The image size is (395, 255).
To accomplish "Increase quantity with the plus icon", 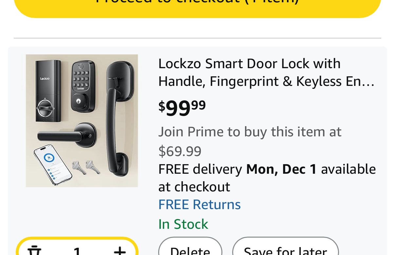I will 120,251.
